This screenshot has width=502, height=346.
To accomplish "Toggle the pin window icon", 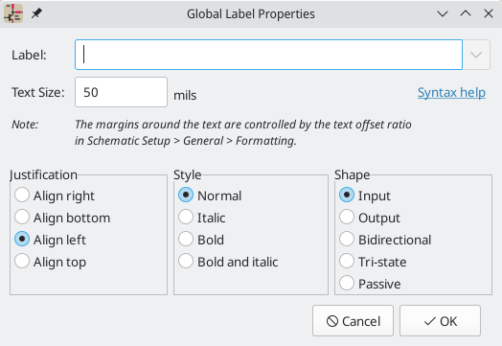I will click(x=36, y=13).
